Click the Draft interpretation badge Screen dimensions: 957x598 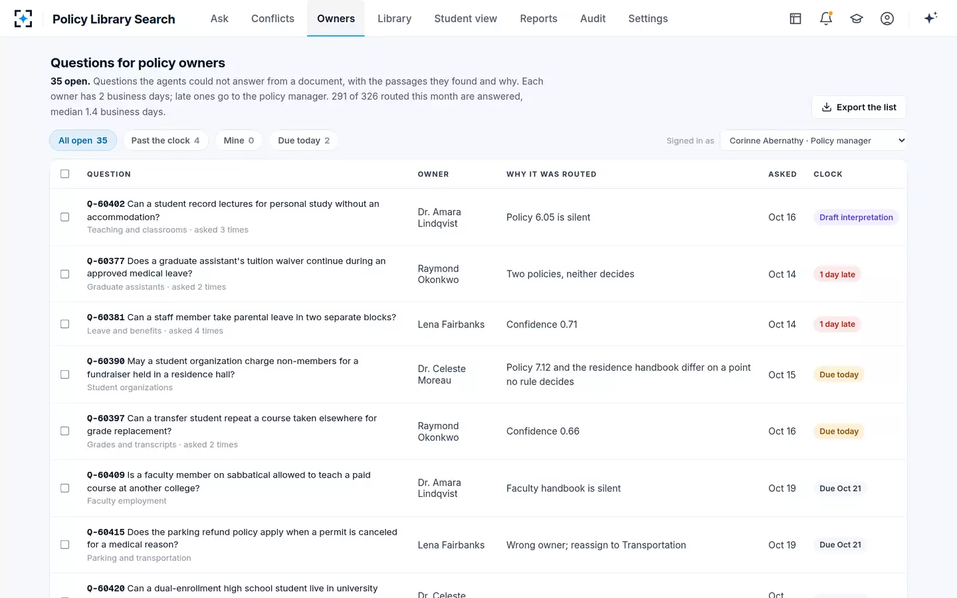click(856, 217)
